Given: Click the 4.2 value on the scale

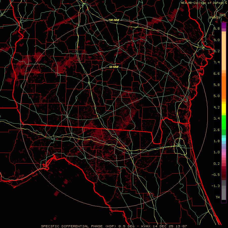Looking at the screenshot, I should pyautogui.click(x=216, y=107).
